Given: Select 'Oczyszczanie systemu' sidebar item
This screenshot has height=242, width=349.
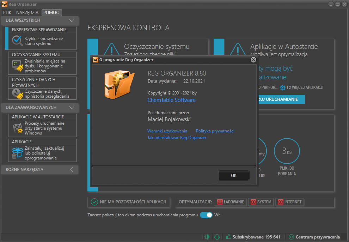Looking at the screenshot, I should 42,63.
